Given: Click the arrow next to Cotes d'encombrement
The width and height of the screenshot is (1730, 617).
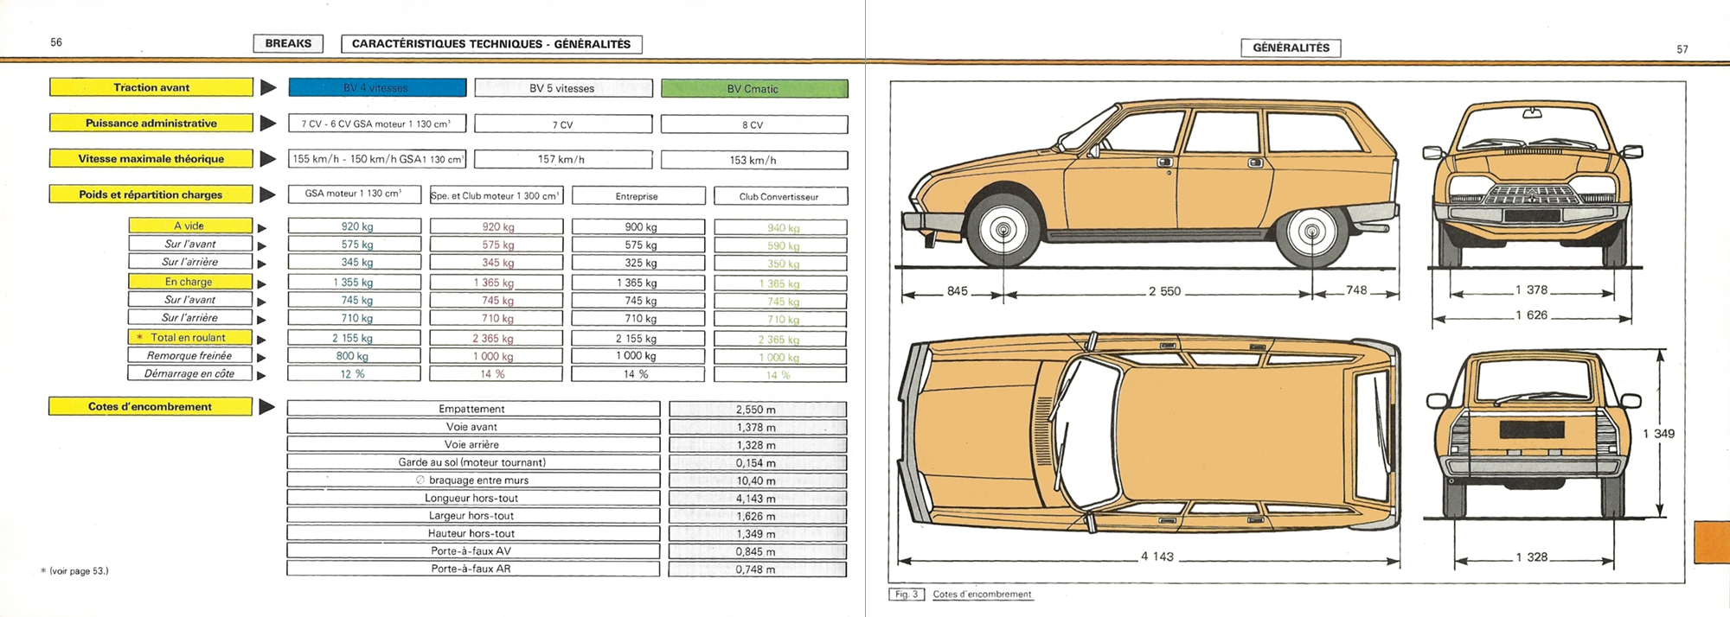Looking at the screenshot, I should (267, 407).
